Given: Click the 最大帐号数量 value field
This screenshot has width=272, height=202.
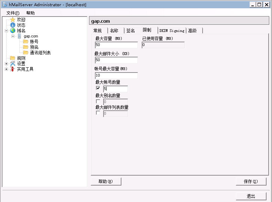Looking at the screenshot, I should click(116, 89).
